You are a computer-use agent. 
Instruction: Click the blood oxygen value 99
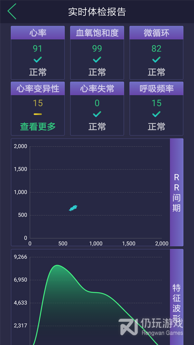pos(97,49)
